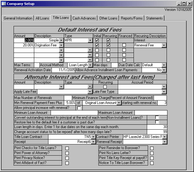The image size is (194, 172).
Task: Open the Receipt6 receipt dropdown
Action: 93,142
